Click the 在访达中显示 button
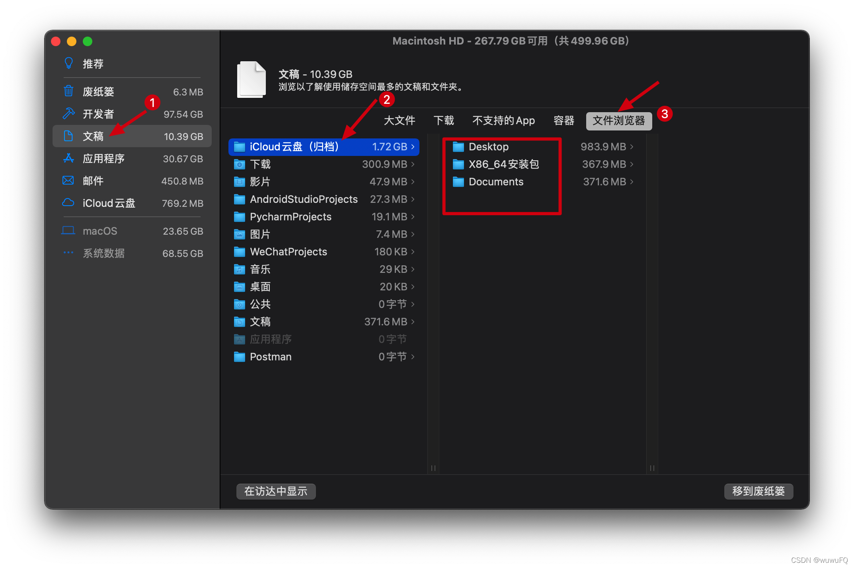Image resolution: width=854 pixels, height=568 pixels. pyautogui.click(x=276, y=491)
